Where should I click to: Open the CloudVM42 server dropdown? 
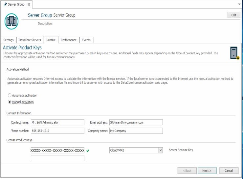pos(160,150)
